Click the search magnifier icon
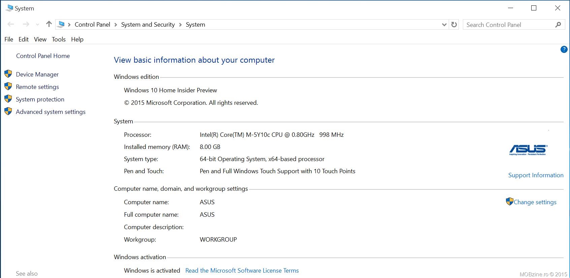This screenshot has width=570, height=278. pos(558,25)
